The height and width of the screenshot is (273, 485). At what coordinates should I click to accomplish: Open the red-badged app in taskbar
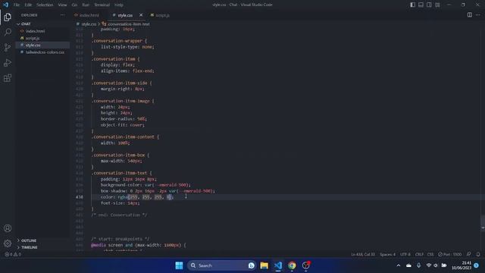tap(306, 265)
